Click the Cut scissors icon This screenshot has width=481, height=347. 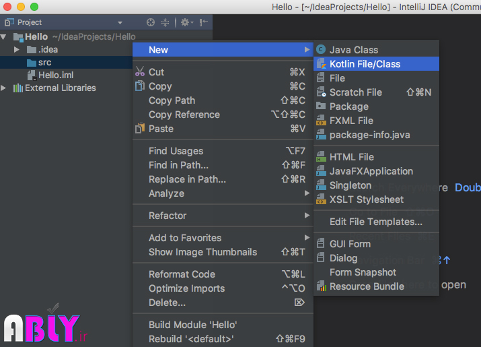[x=139, y=71]
